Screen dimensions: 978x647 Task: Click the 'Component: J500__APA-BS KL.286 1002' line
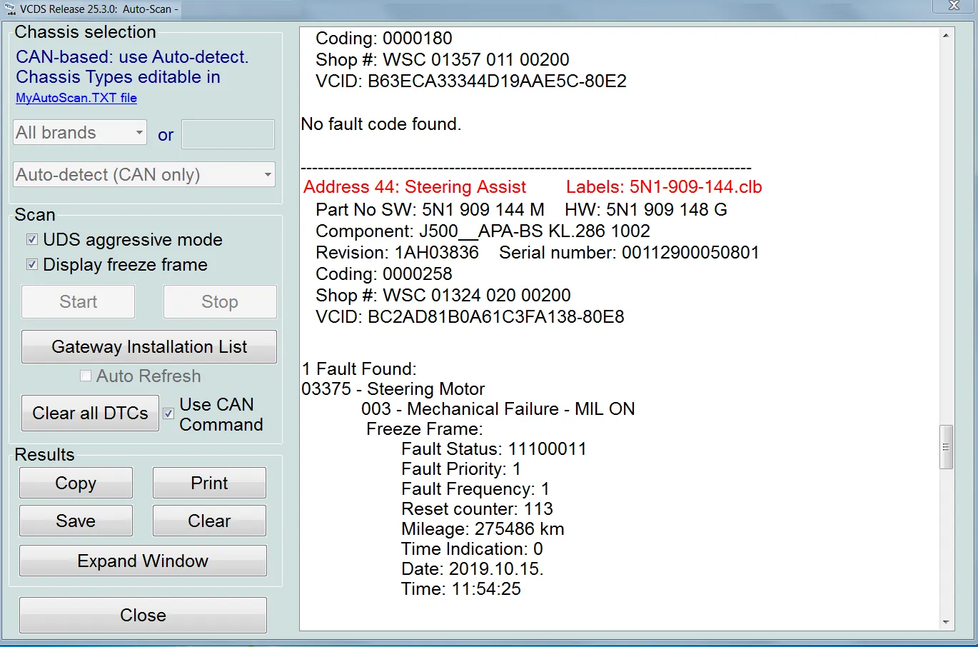(483, 231)
